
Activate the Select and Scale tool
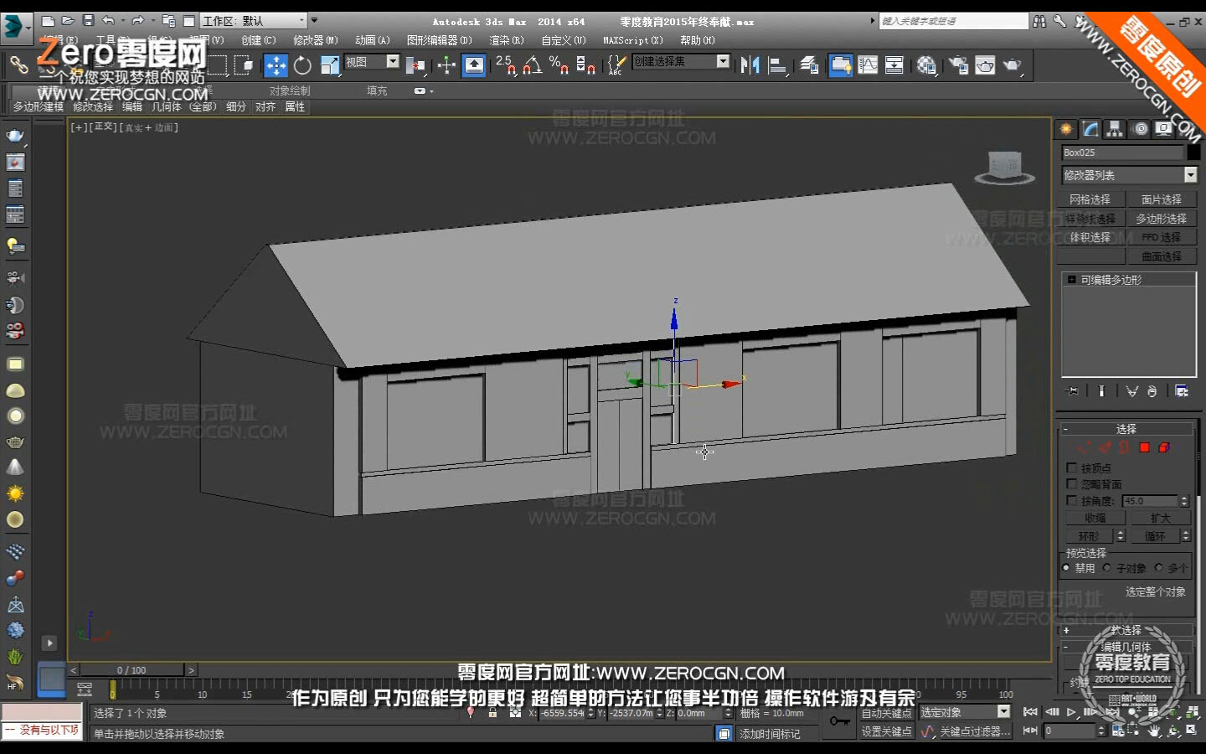329,65
